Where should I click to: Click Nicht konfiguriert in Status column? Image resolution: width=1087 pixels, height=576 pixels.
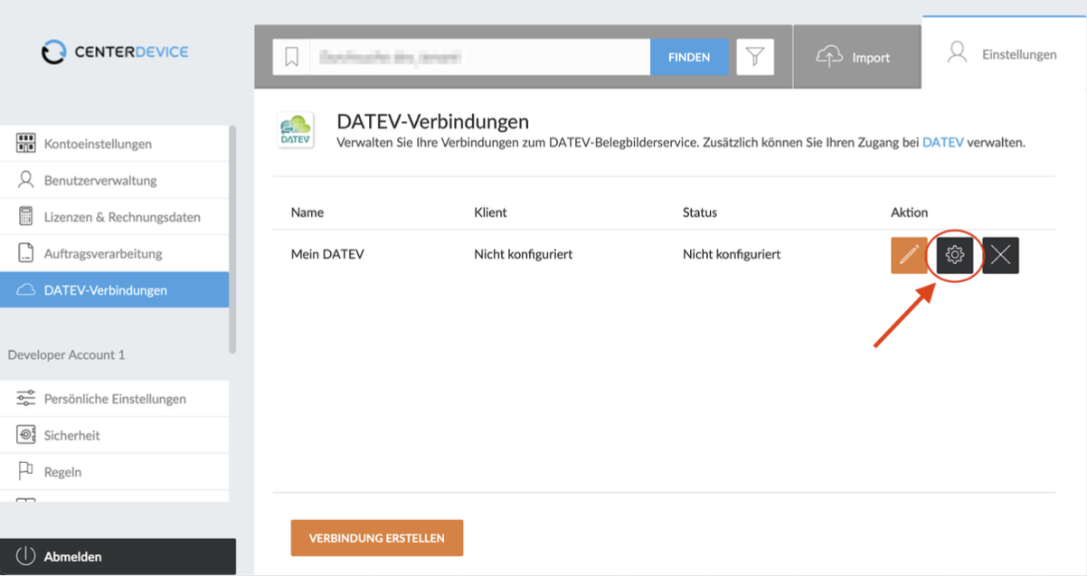tap(732, 254)
